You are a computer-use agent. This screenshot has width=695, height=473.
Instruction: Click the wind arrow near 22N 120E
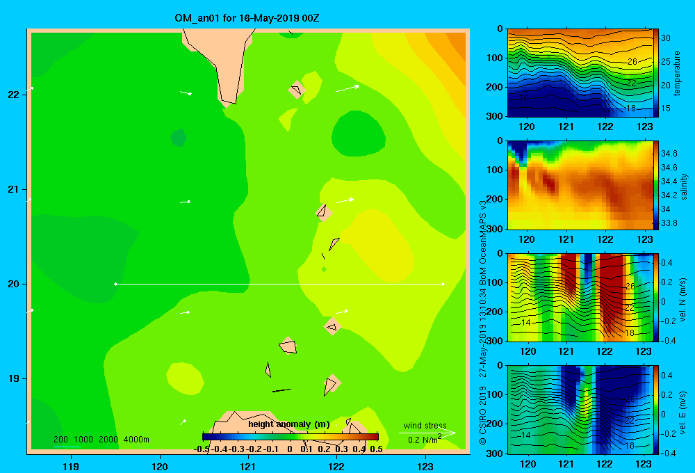(186, 93)
